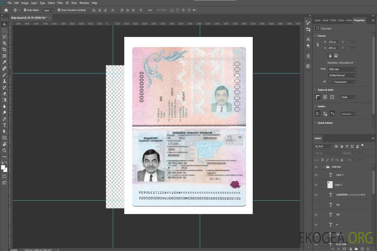The image size is (377, 251).
Task: Open the File menu
Action: (x=10, y=3)
